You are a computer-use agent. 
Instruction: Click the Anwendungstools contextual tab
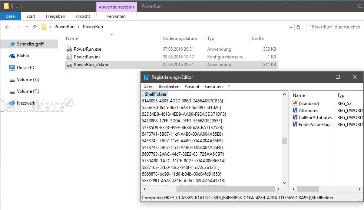[116, 7]
